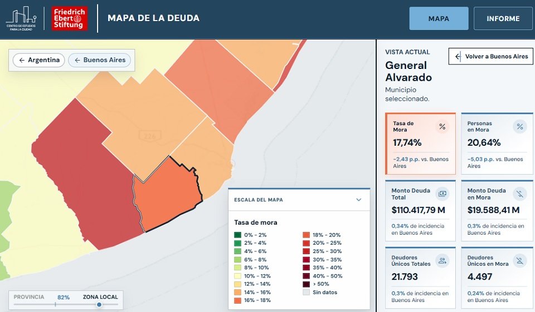This screenshot has height=312, width=535.
Task: Collapse the Escala del Mapa legend chevron
Action: (x=358, y=200)
